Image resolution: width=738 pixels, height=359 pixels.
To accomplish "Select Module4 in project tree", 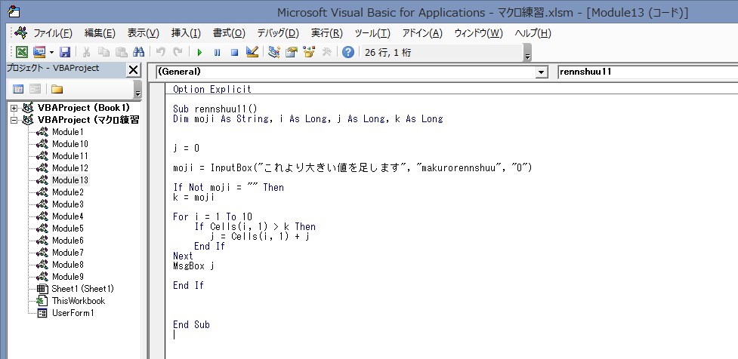I will pos(67,216).
